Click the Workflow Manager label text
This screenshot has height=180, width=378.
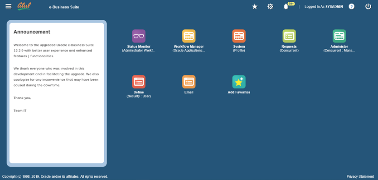(x=189, y=46)
